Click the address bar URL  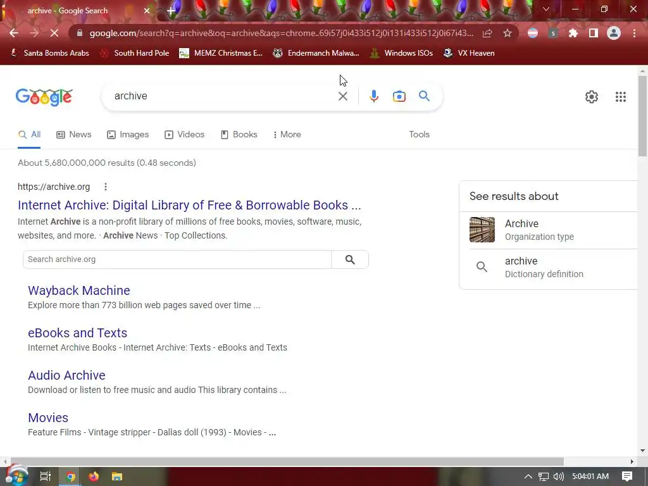click(x=282, y=33)
